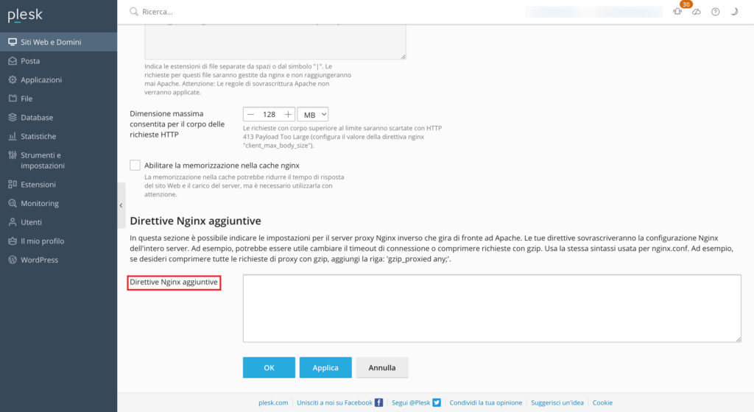Click the Il mio profilo icon
Screen dimensions: 754x412
[x=13, y=241]
